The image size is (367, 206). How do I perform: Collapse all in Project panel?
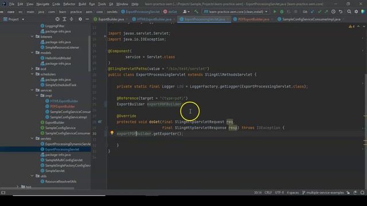[x=71, y=19]
